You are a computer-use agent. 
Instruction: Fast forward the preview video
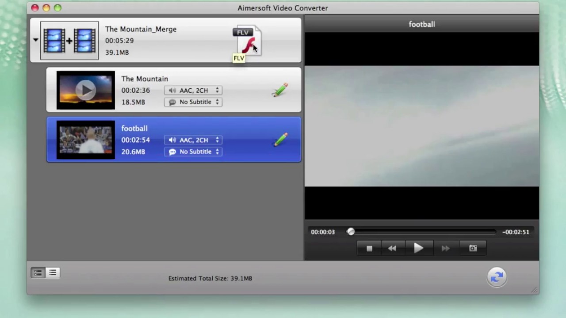pos(445,248)
